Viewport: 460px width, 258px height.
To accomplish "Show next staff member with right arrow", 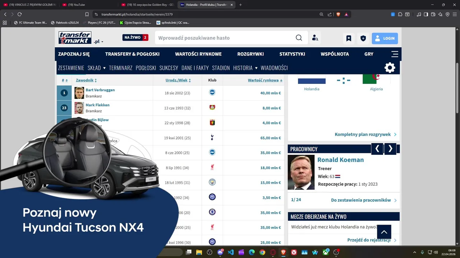I will click(390, 149).
